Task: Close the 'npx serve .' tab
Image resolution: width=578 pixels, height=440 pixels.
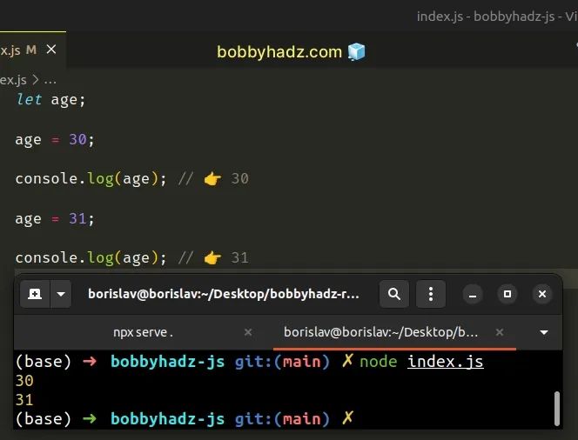Action: coord(248,332)
